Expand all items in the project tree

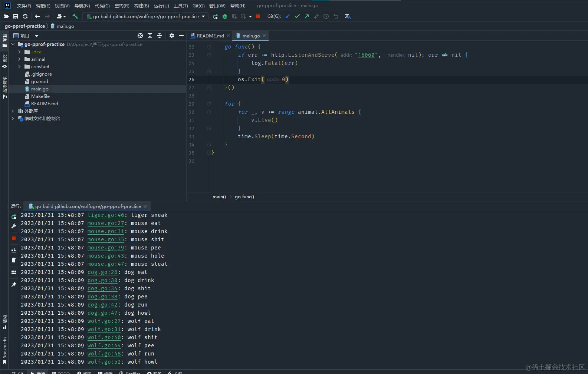pyautogui.click(x=150, y=36)
